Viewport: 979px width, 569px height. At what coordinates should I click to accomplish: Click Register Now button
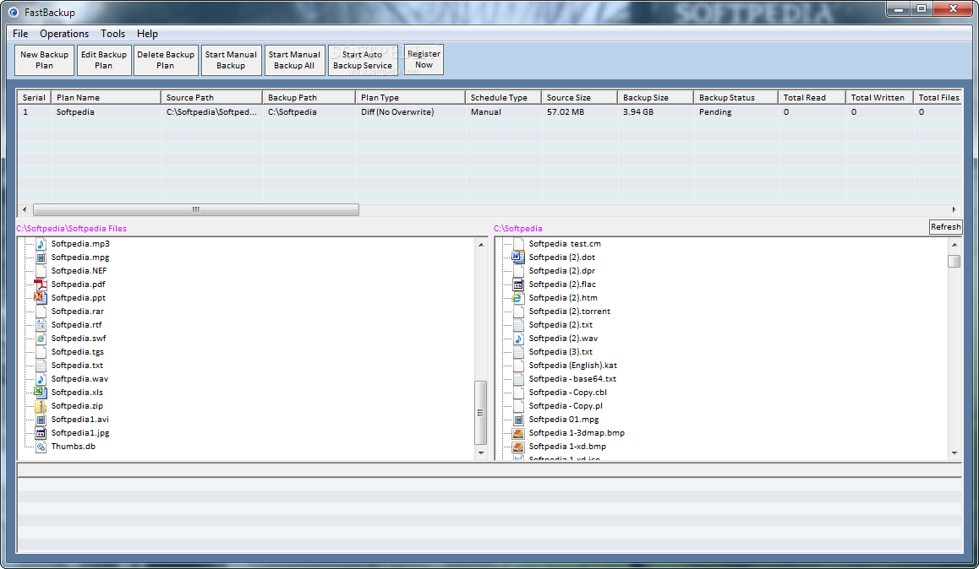[x=424, y=59]
